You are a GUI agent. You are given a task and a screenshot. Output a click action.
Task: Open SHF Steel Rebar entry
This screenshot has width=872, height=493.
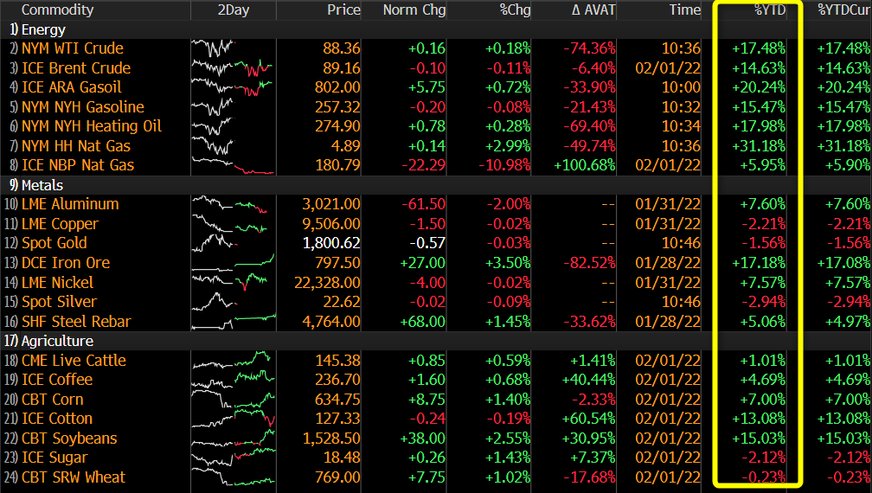click(x=76, y=321)
